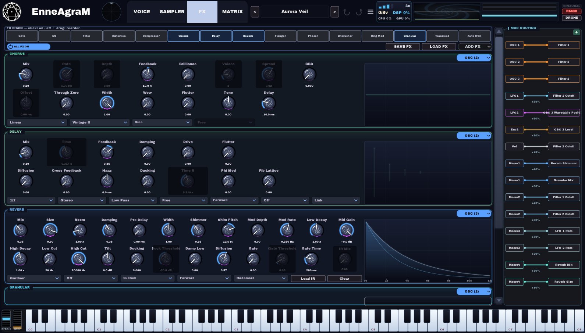The image size is (585, 333).
Task: Click the FX panel scrollbar down arrow
Action: click(499, 300)
